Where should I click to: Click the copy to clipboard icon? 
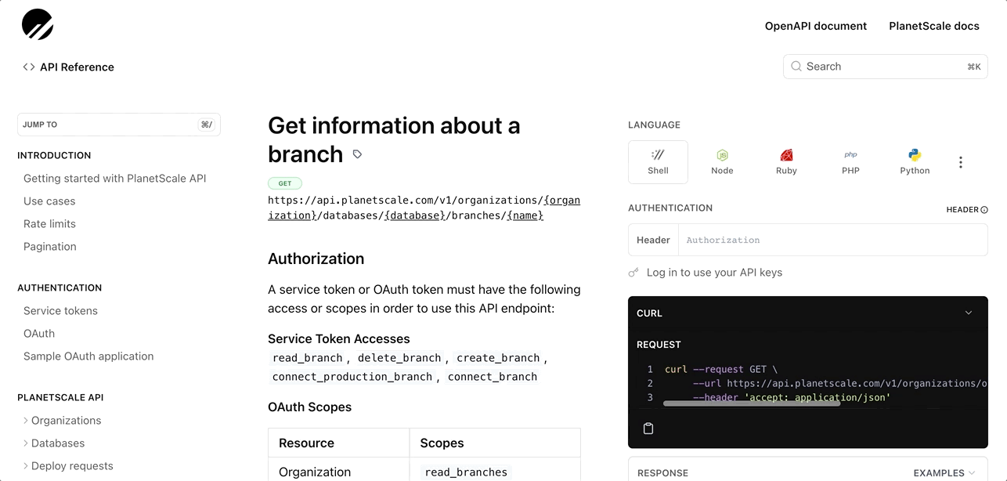coord(648,429)
